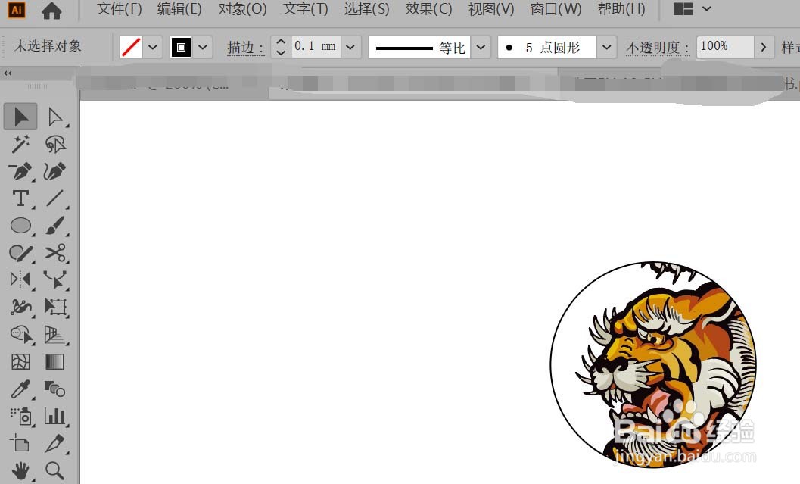This screenshot has height=484, width=800.
Task: Open the fill color dropdown arrow
Action: pyautogui.click(x=153, y=48)
